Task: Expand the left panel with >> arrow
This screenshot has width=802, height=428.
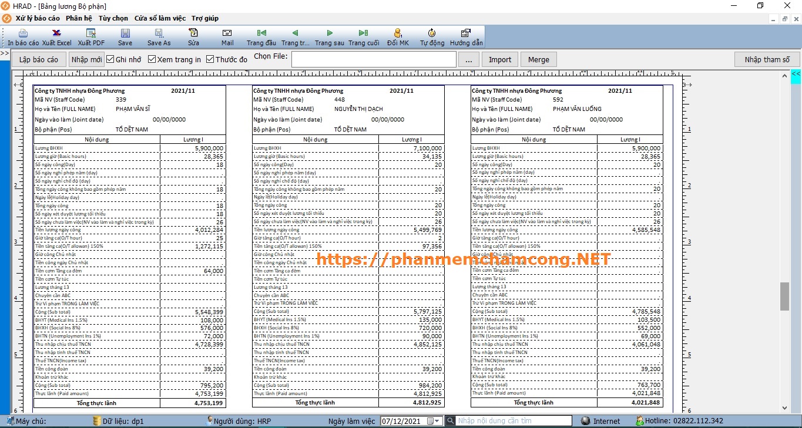Action: pos(5,54)
